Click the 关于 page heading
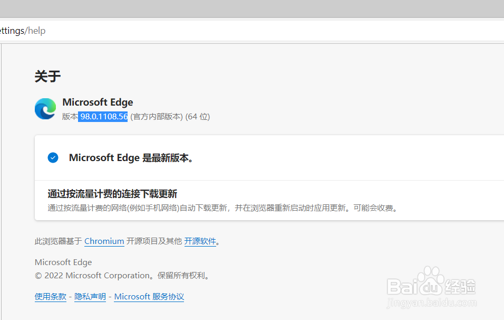 click(x=47, y=76)
